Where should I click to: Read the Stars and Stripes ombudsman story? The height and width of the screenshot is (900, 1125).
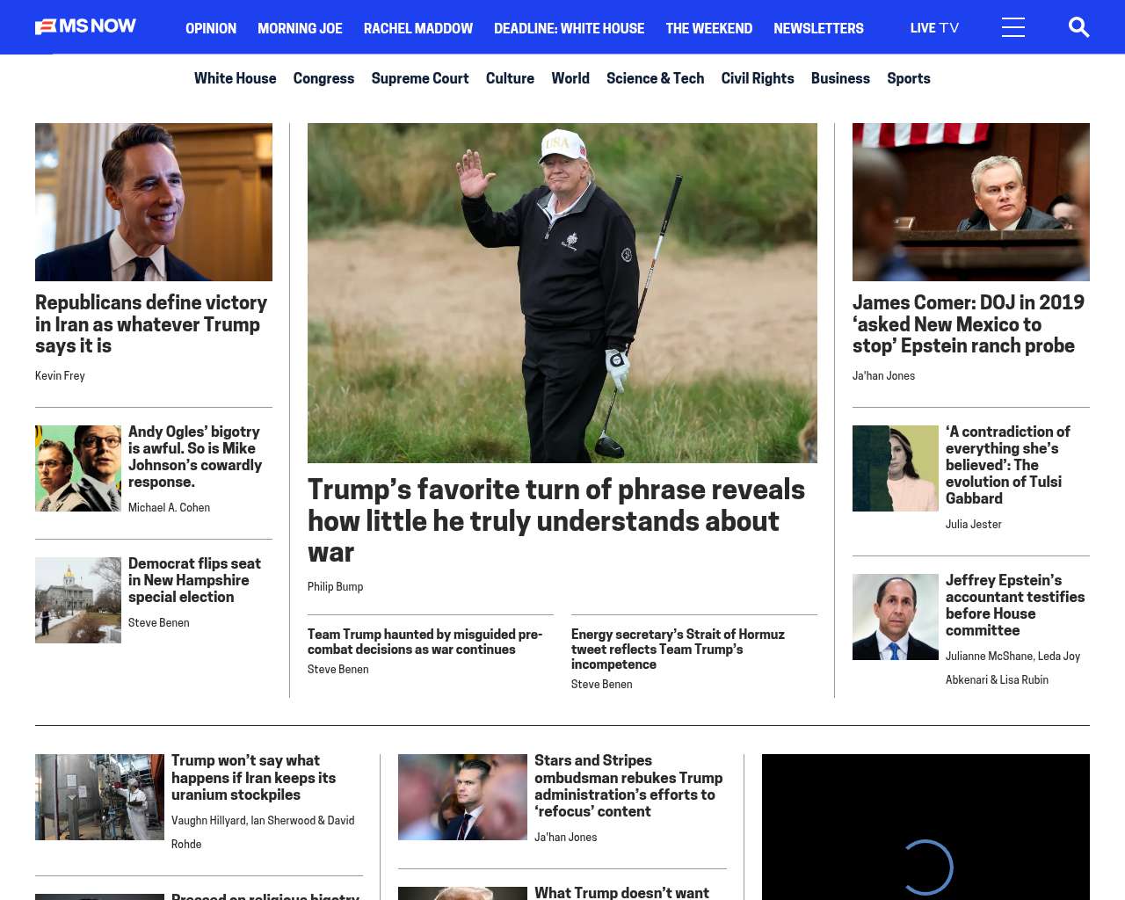pos(628,786)
